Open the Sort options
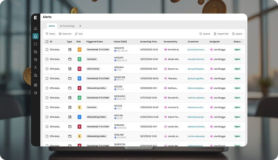 click(x=79, y=34)
